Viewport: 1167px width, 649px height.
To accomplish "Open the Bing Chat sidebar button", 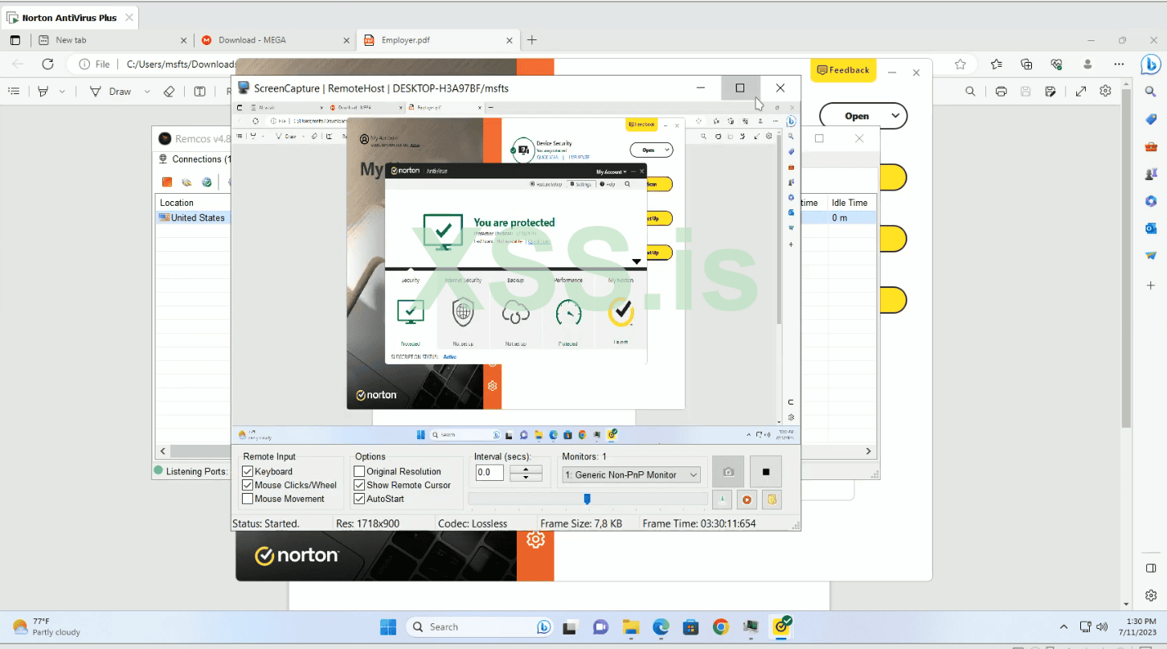I will (1150, 64).
